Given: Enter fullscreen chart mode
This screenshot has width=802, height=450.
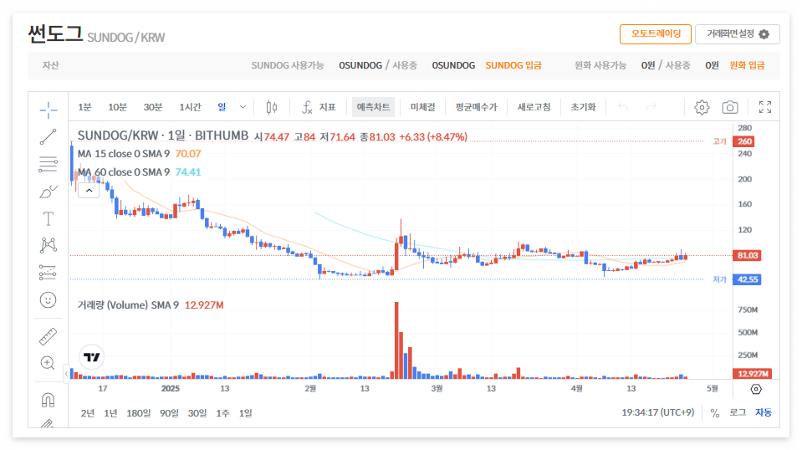Looking at the screenshot, I should pos(765,107).
